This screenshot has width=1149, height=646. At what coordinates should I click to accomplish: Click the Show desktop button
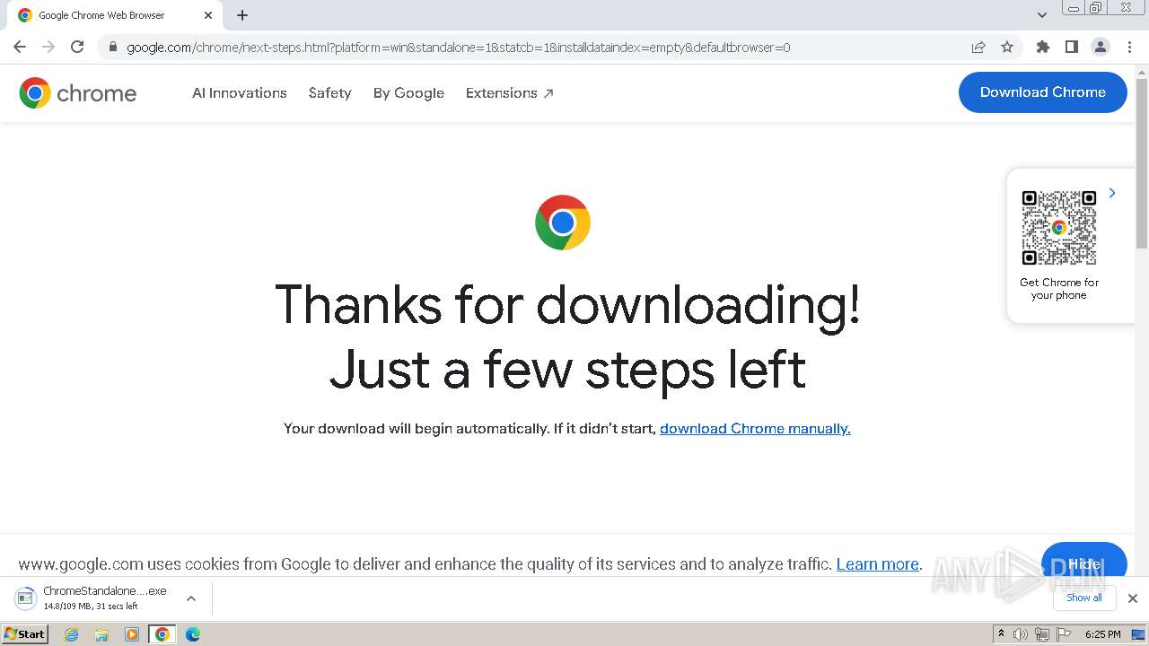click(1138, 634)
